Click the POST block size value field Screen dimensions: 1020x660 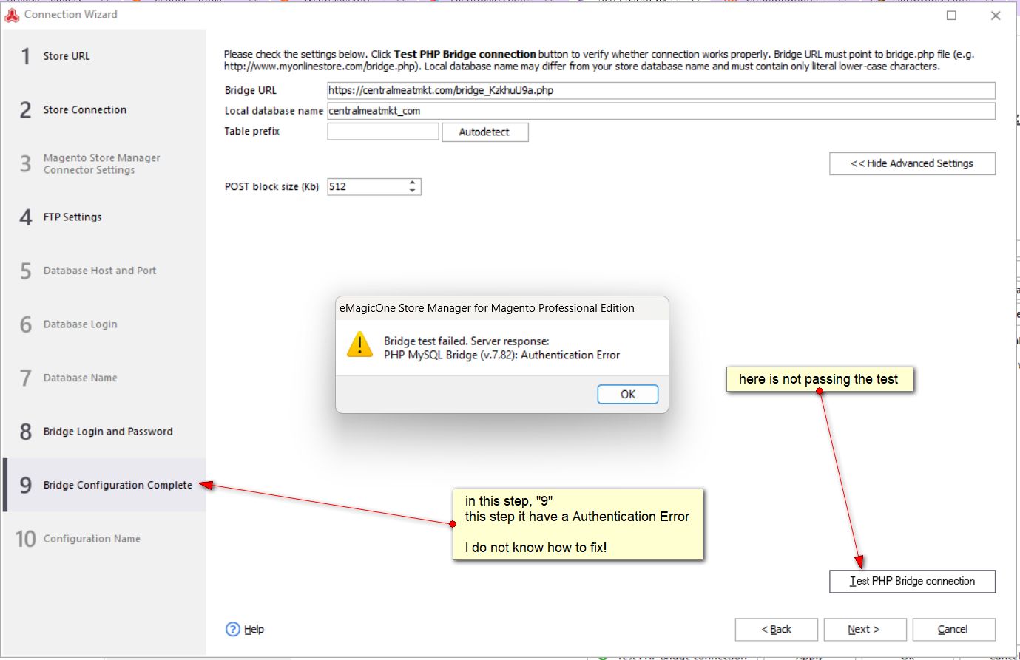pos(367,187)
